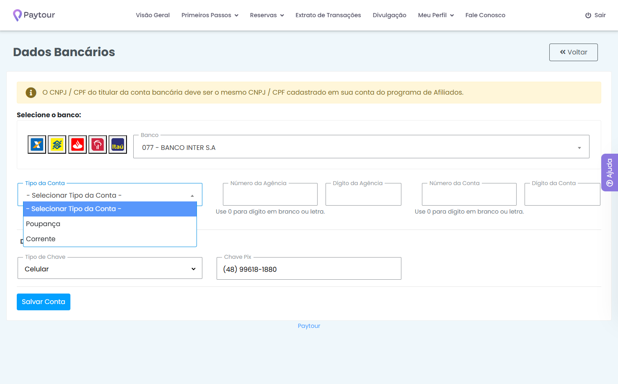This screenshot has width=618, height=384.
Task: Open the Tipo de Chave dropdown
Action: click(x=110, y=269)
